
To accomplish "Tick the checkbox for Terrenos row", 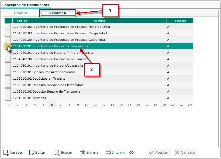I will pyautogui.click(x=8, y=98).
